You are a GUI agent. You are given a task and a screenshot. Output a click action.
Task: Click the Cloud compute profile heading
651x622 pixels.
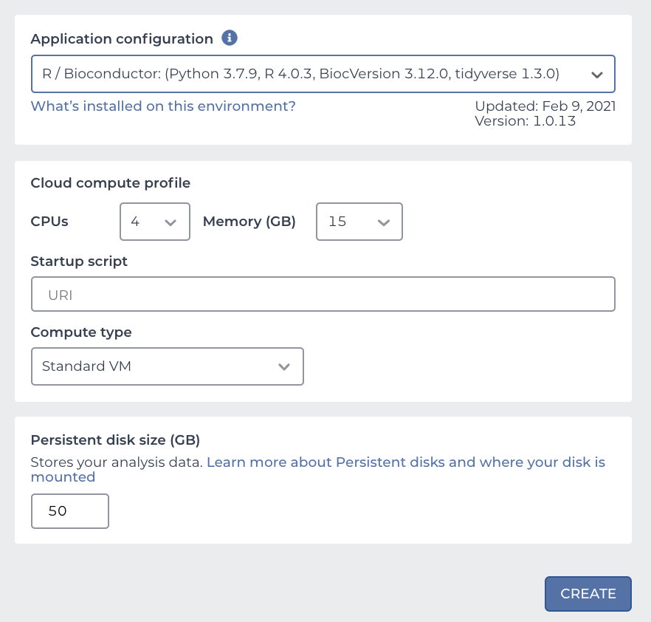(111, 183)
